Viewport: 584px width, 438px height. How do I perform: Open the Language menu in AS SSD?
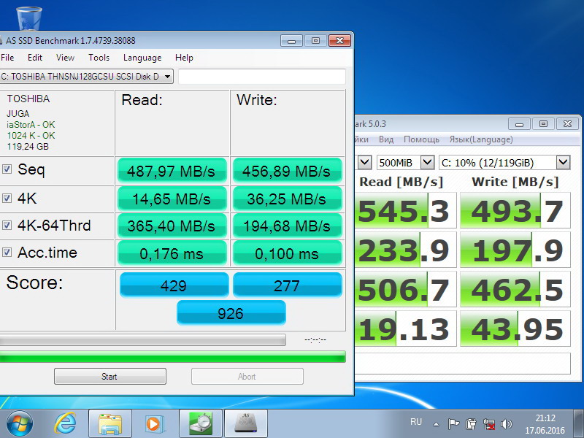point(142,58)
